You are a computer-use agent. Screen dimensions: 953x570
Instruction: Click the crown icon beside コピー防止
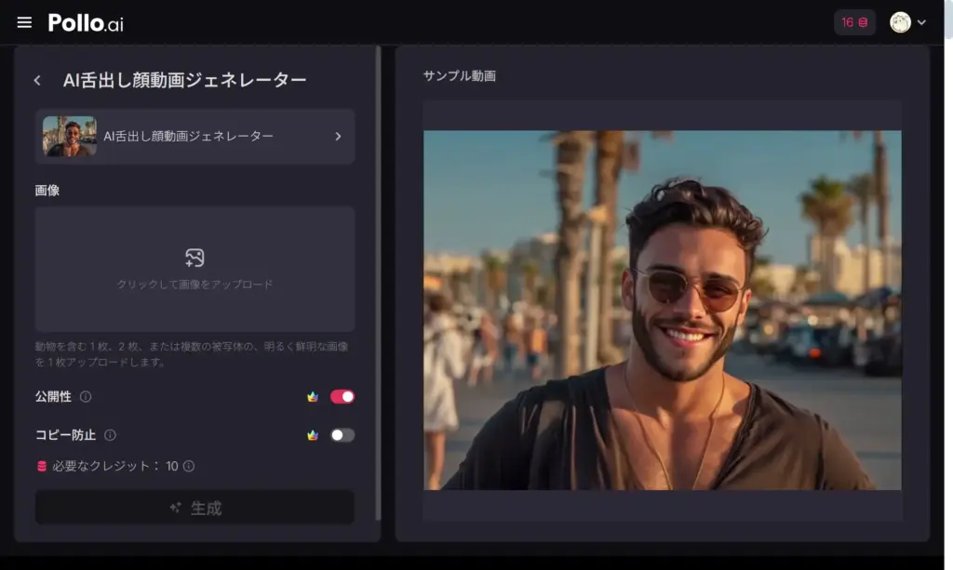[x=313, y=434]
